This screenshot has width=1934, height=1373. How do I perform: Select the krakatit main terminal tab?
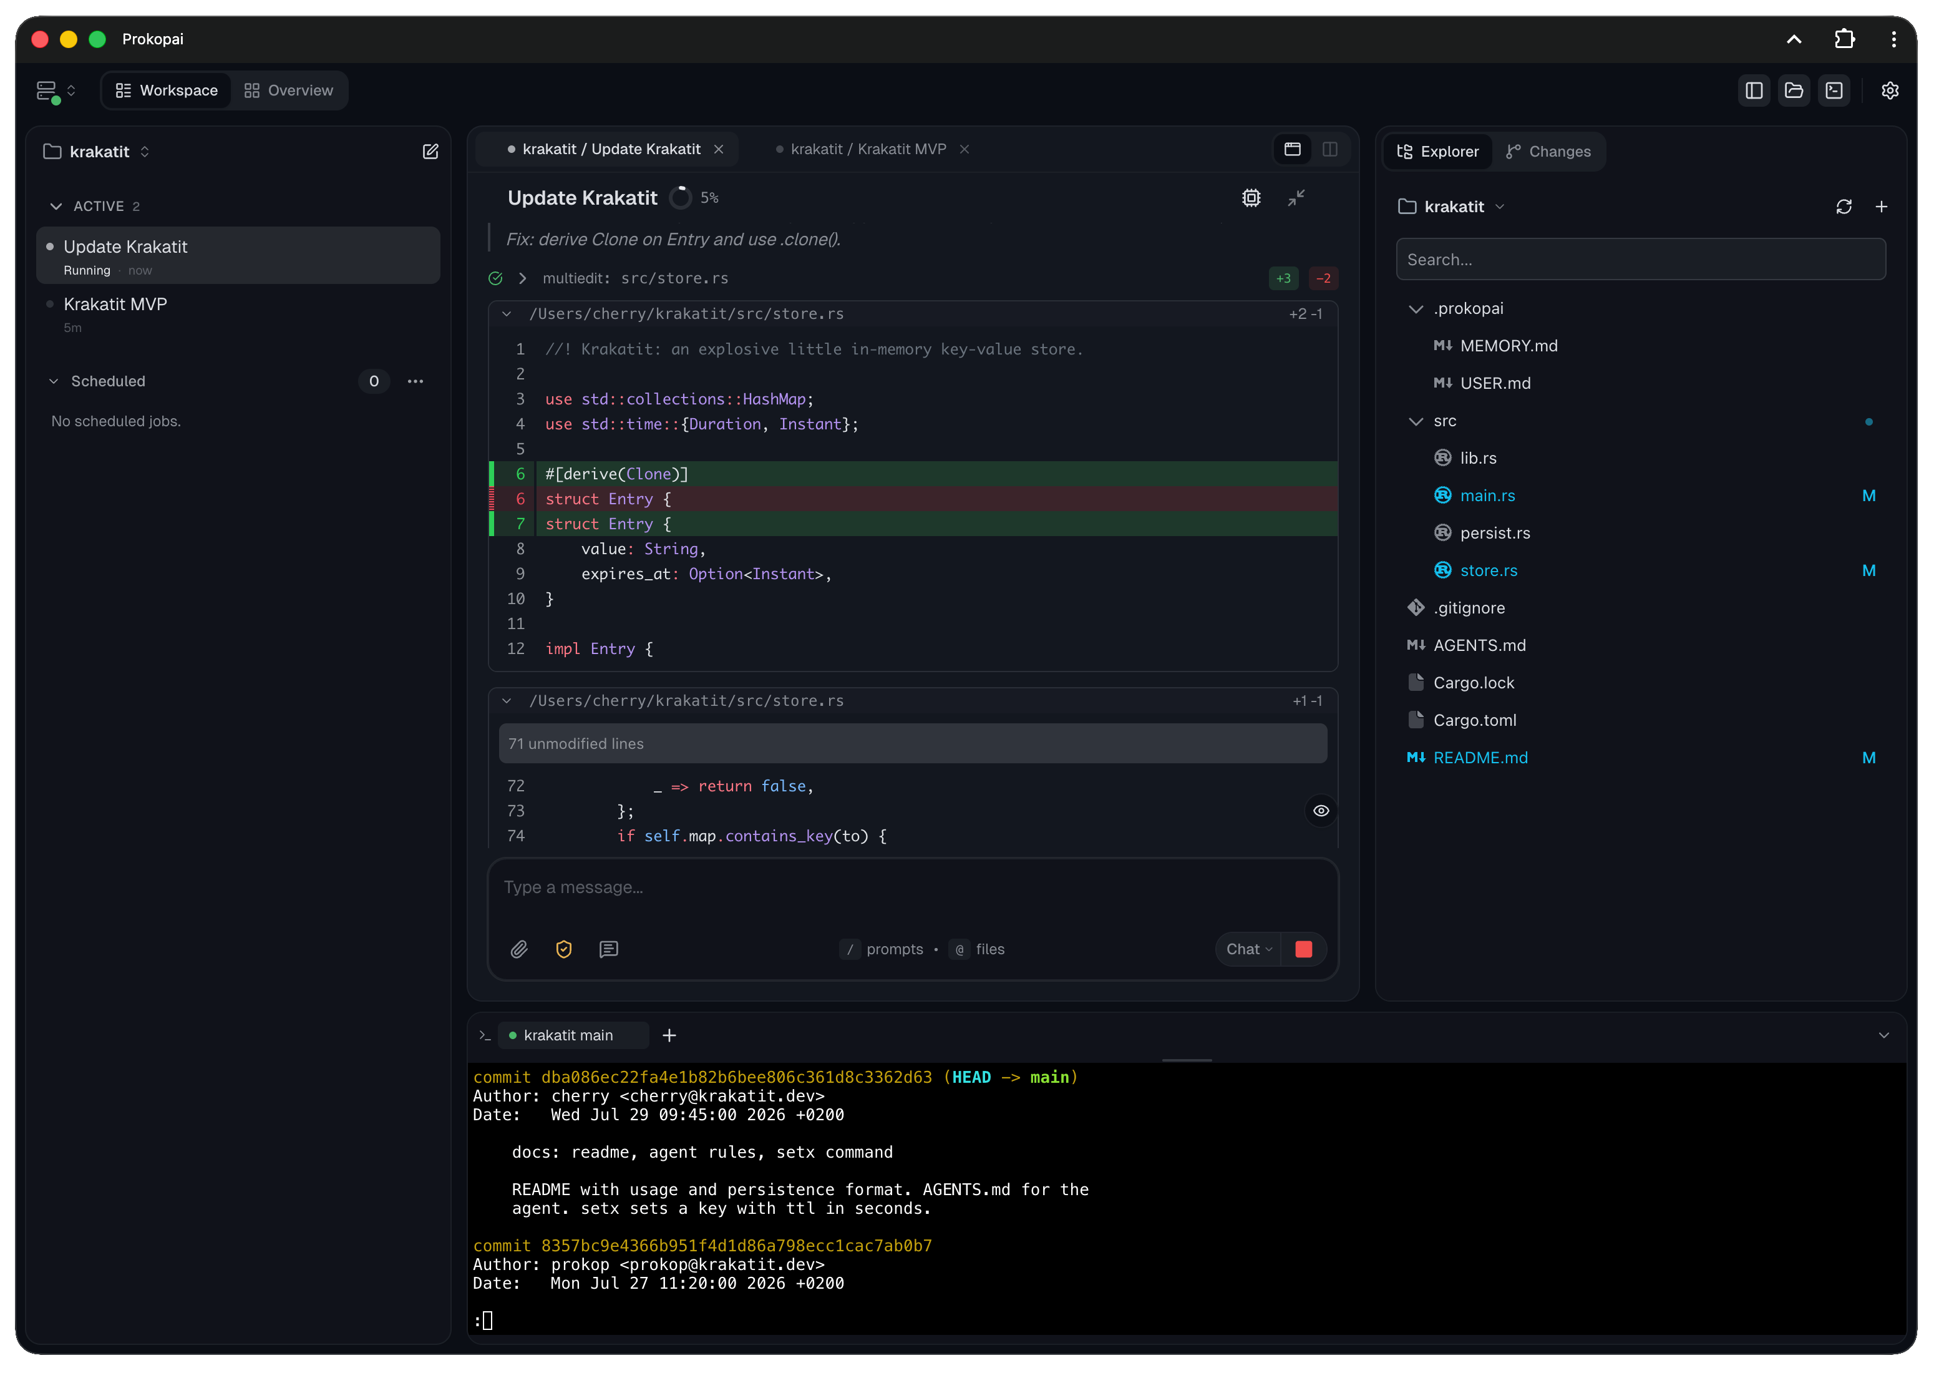(573, 1035)
